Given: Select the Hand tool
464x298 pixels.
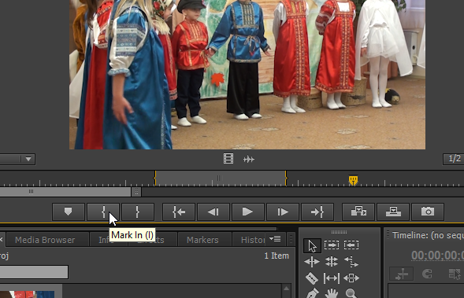Looking at the screenshot, I should [332, 293].
